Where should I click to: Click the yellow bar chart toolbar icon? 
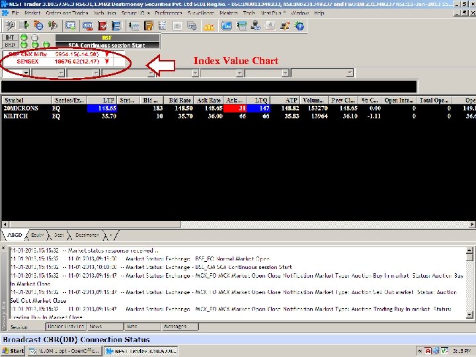209,26
